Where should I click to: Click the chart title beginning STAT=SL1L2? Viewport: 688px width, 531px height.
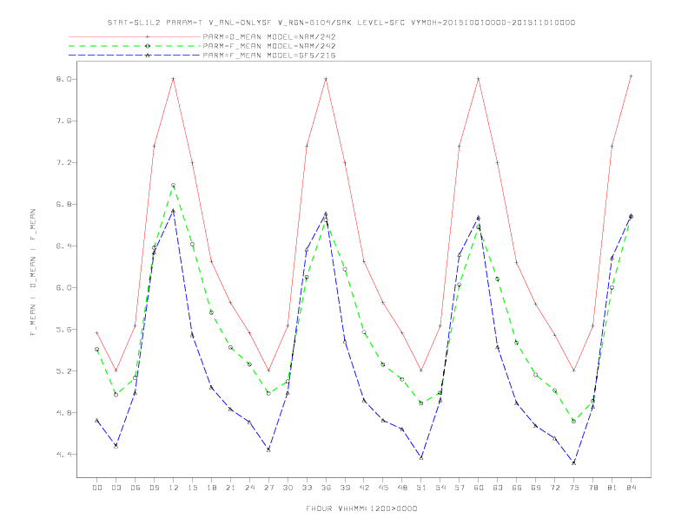click(x=341, y=23)
